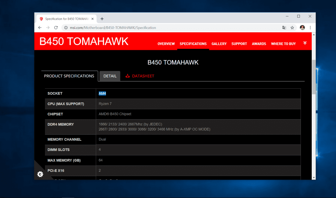Click the DIMM SLOTS label
Screen dimensions: 336x198
point(58,150)
